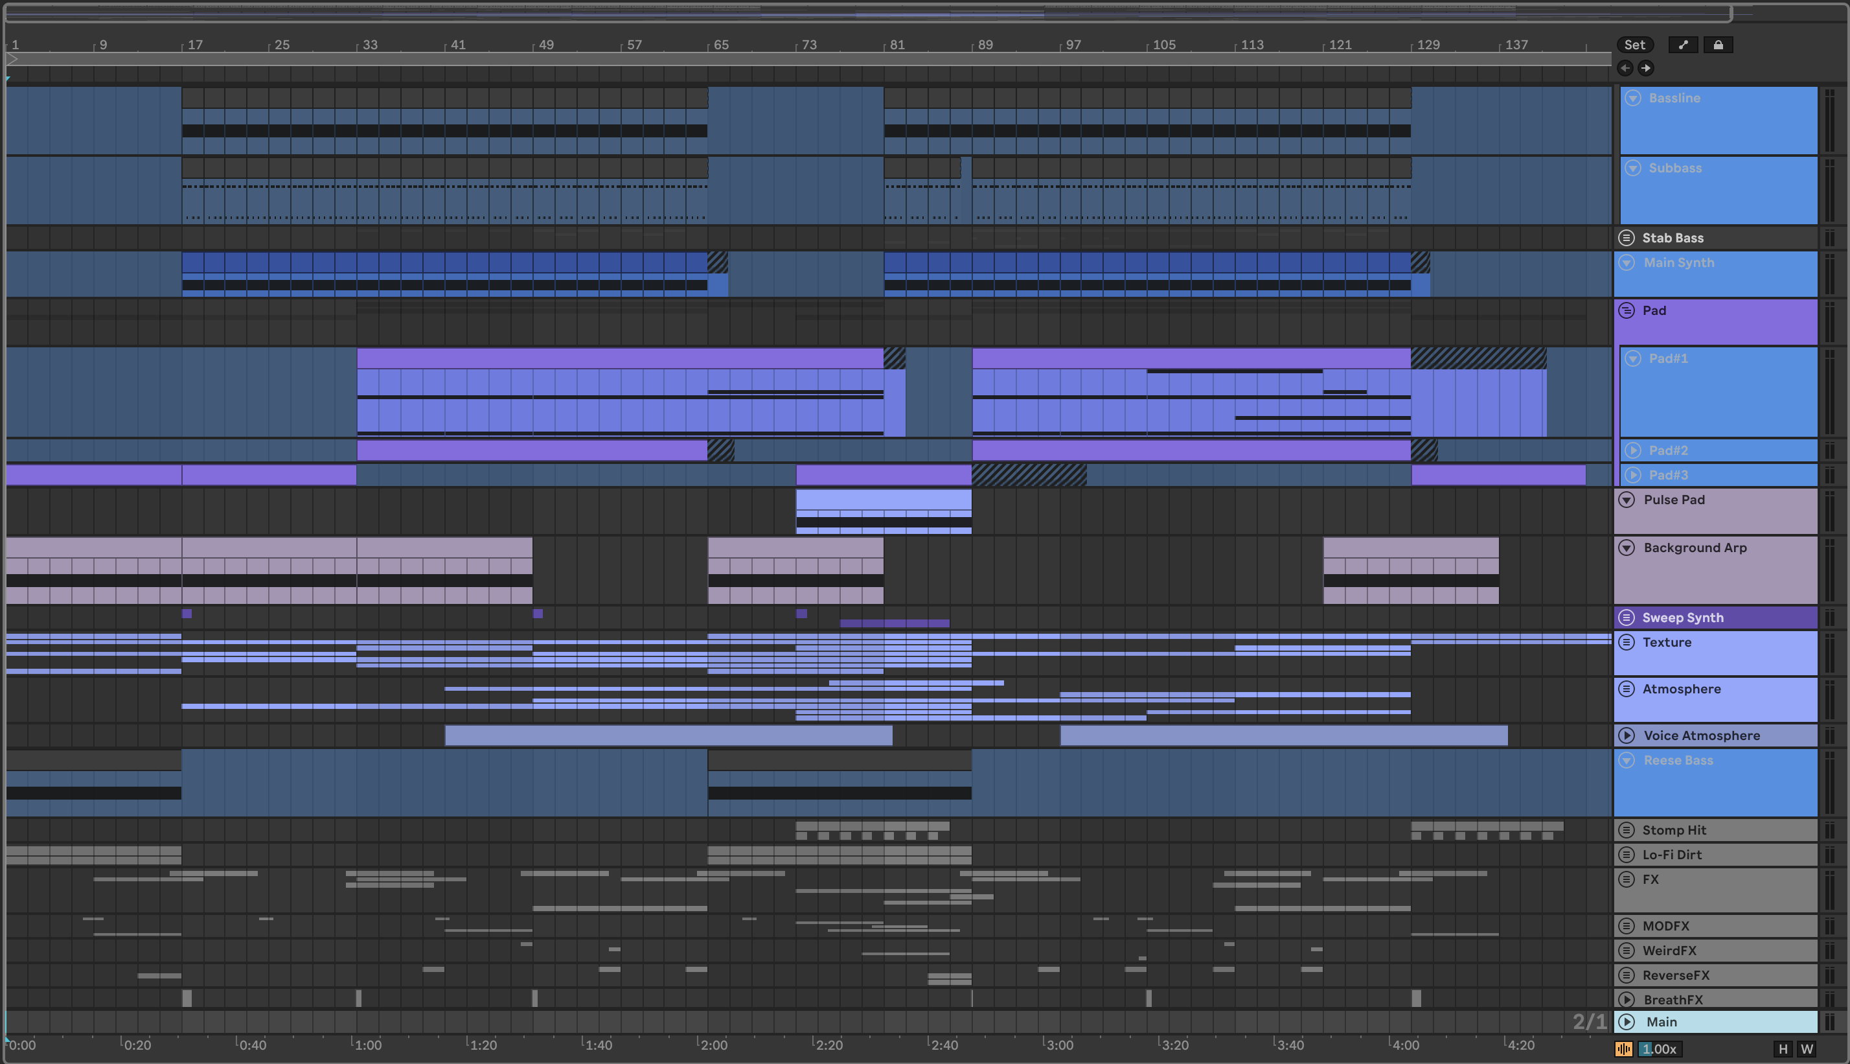The image size is (1850, 1064).
Task: Collapse the Bassline track with its arrow
Action: pyautogui.click(x=1633, y=98)
